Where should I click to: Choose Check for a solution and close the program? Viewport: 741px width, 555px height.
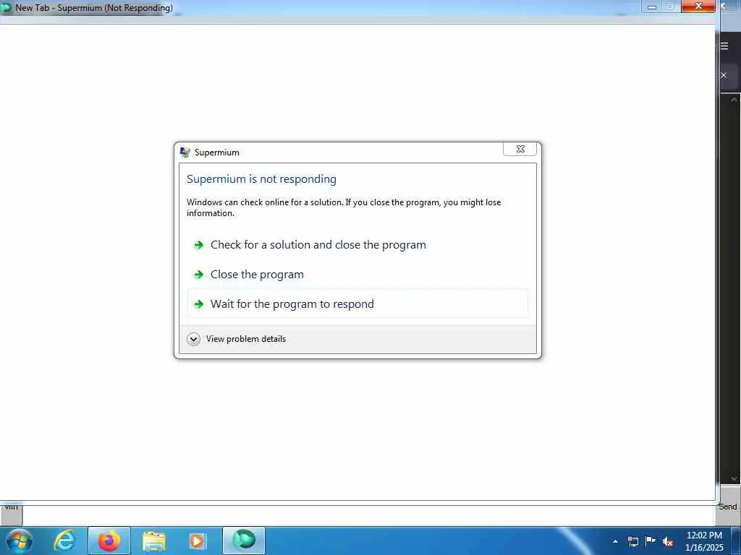[x=357, y=245]
